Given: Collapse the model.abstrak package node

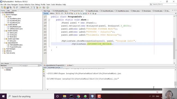Looking at the screenshot, I should coord(5,25).
